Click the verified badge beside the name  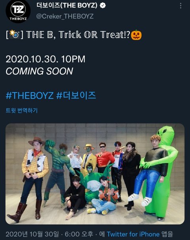(103, 6)
